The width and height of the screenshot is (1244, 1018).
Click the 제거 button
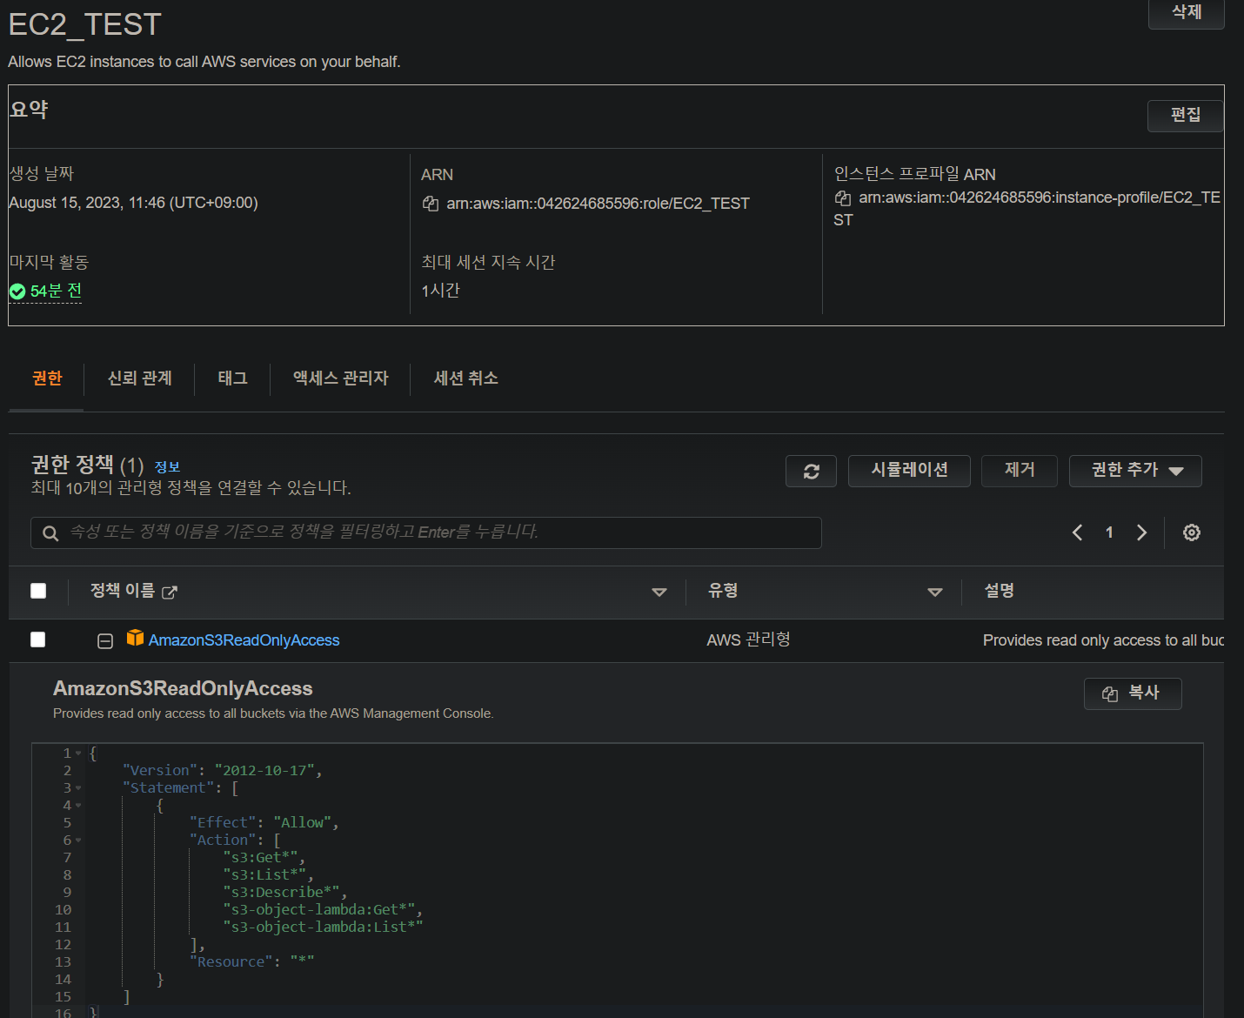pyautogui.click(x=1020, y=471)
